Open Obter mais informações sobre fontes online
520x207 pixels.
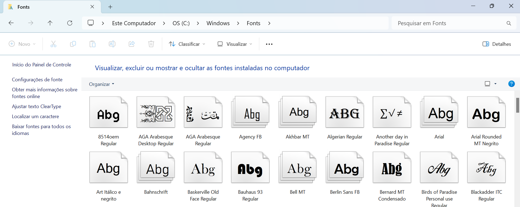tap(45, 93)
